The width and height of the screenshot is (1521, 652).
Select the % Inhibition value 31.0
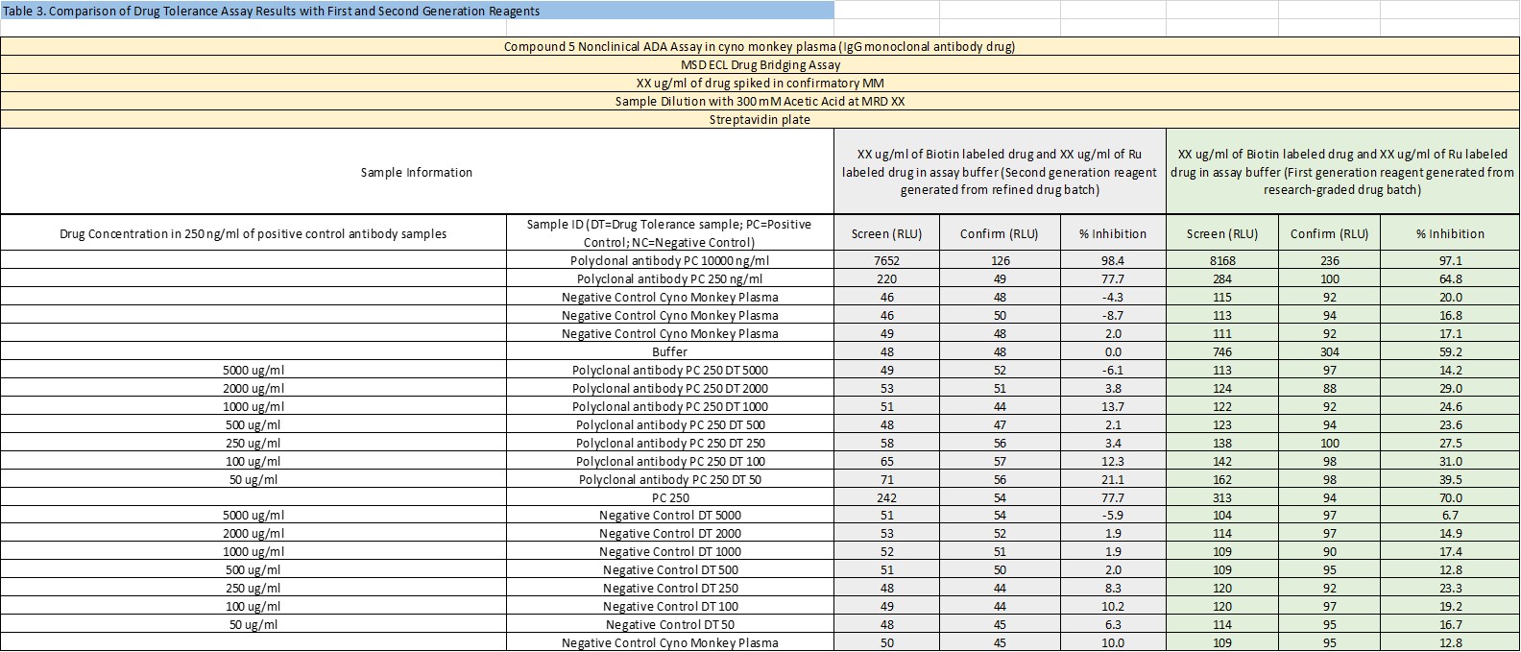pyautogui.click(x=1450, y=462)
